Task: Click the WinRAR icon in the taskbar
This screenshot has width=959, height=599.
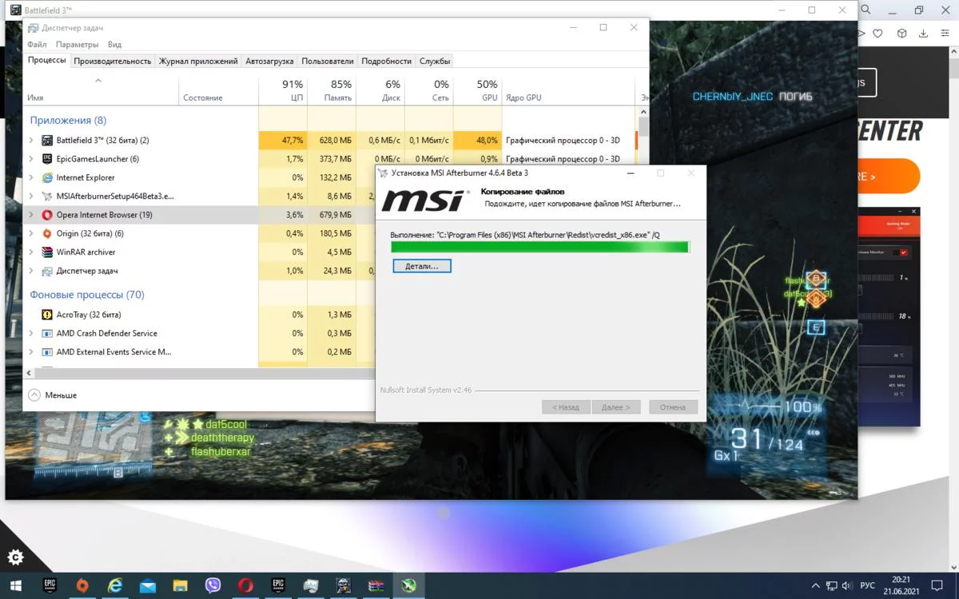Action: 376,585
